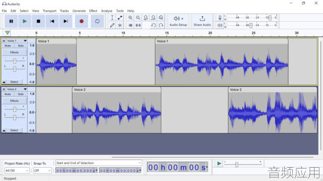The image size is (323, 181).
Task: Fit selection to width icon
Action: (145, 18)
